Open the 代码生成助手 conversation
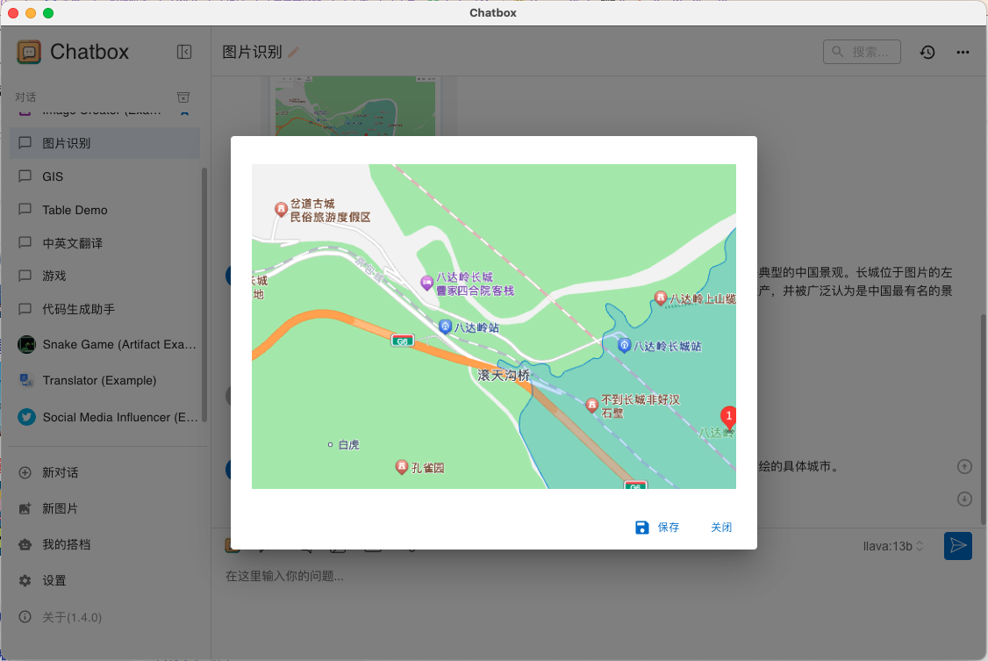This screenshot has width=988, height=661. click(104, 309)
